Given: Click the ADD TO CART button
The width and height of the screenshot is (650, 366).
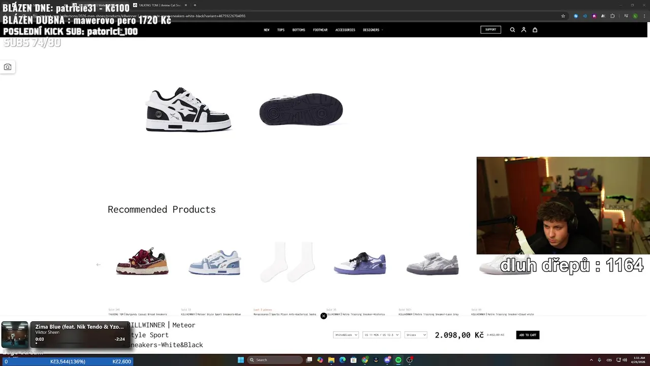Looking at the screenshot, I should (528, 335).
